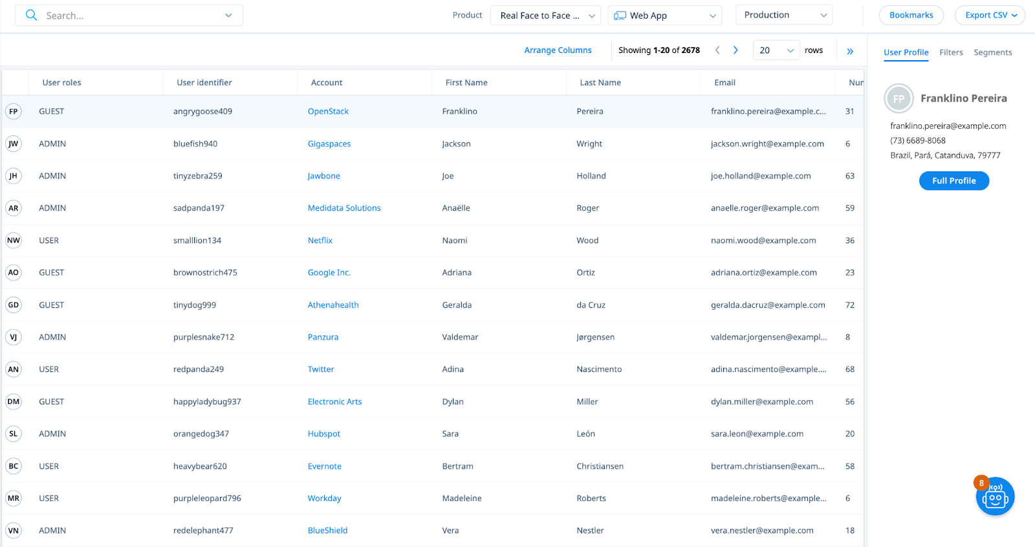
Task: Click SL row avatar badge
Action: [14, 434]
